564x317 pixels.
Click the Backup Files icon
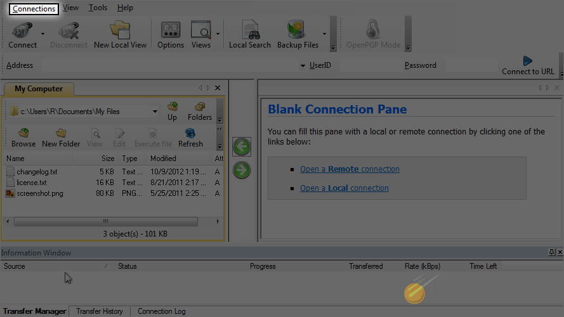coord(297,30)
